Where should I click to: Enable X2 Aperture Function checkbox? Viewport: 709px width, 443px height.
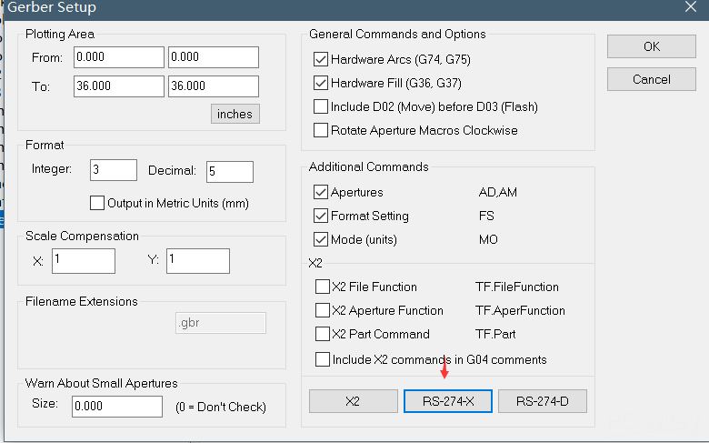point(323,310)
